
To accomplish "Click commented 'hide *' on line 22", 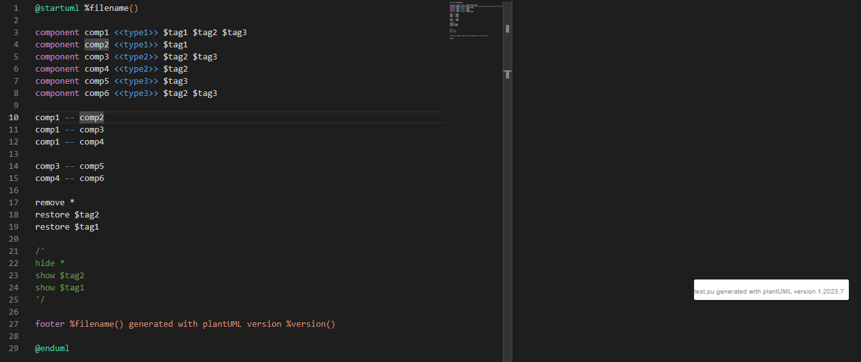I will click(50, 264).
